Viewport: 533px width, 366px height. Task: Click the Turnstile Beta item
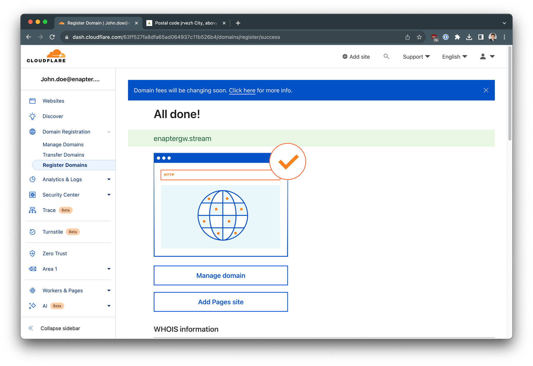point(53,232)
